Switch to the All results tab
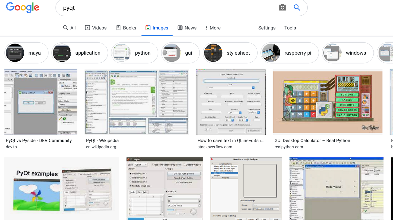Viewport: 393px width, 220px height. pos(69,28)
